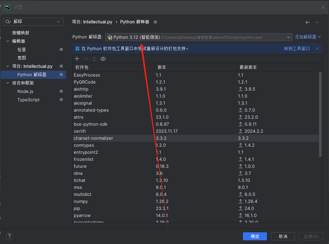The image size is (329, 244).
Task: Select TypeScript settings page
Action: 28,100
